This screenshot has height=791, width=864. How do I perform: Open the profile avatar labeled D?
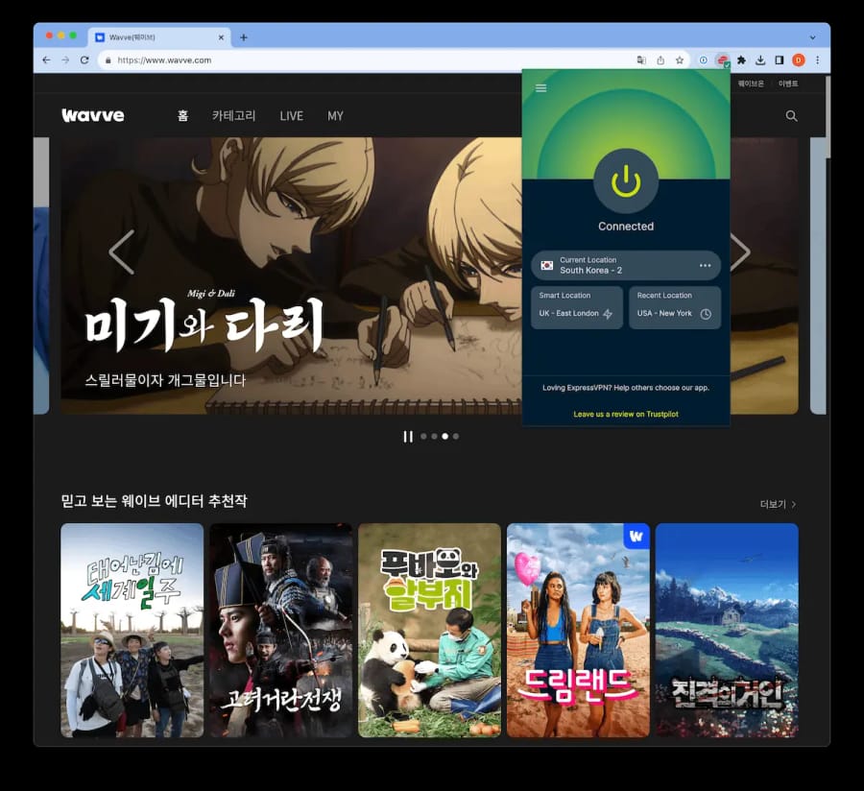tap(799, 60)
